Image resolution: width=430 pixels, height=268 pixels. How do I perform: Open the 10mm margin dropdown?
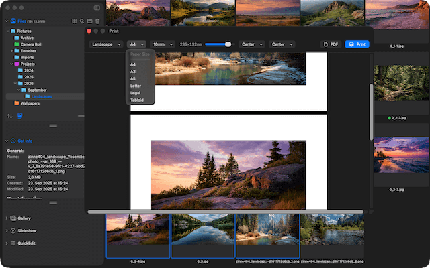point(162,44)
